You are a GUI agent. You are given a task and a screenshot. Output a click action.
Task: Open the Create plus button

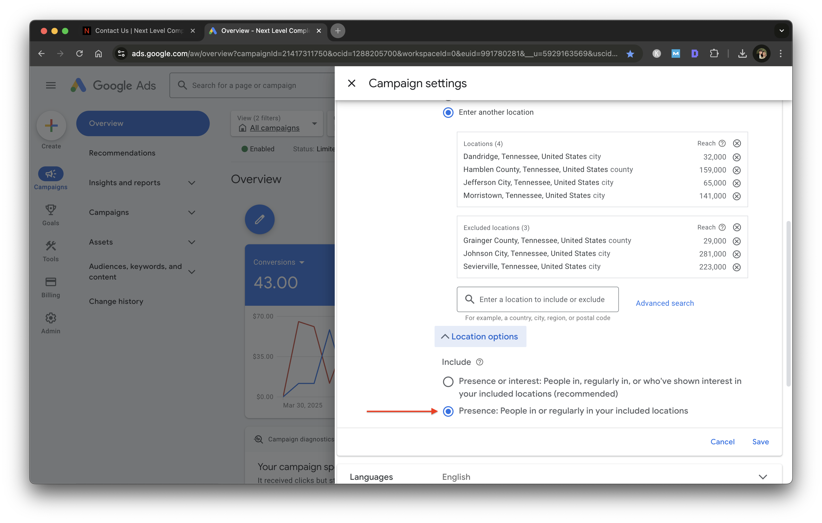coord(51,125)
